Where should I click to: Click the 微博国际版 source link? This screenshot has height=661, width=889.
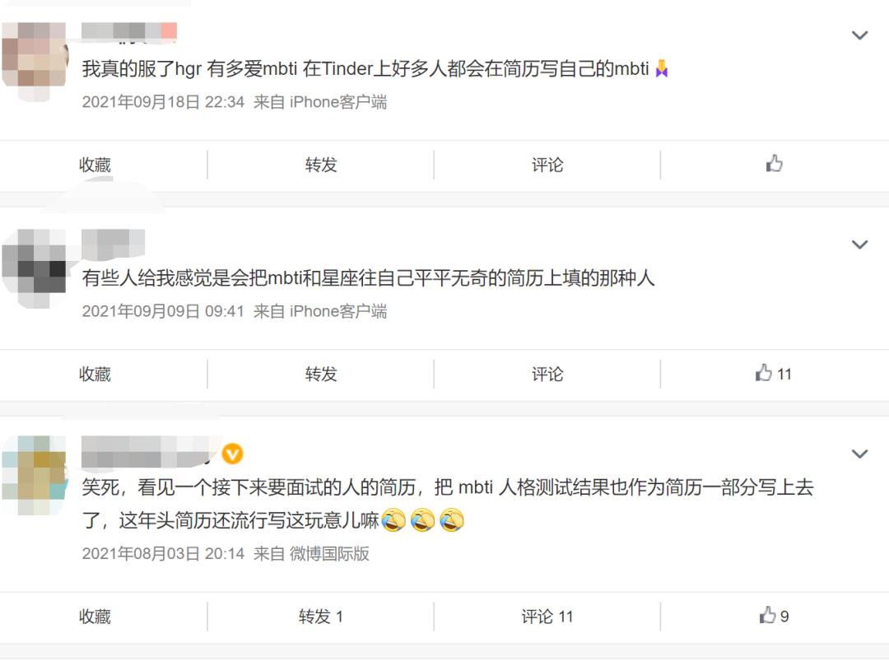click(x=329, y=553)
